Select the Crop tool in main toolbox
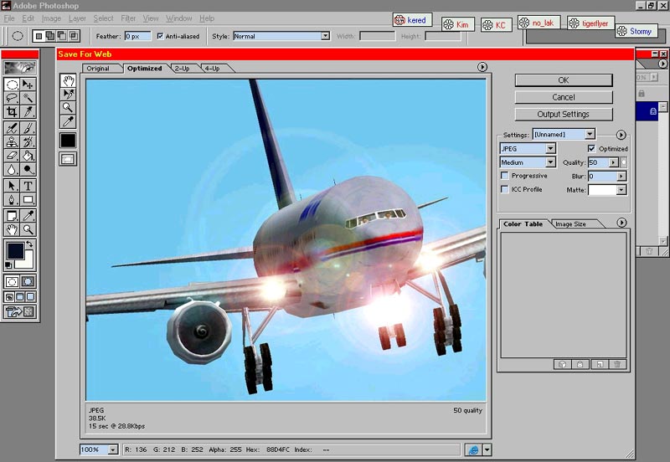Image resolution: width=670 pixels, height=462 pixels. (12, 112)
